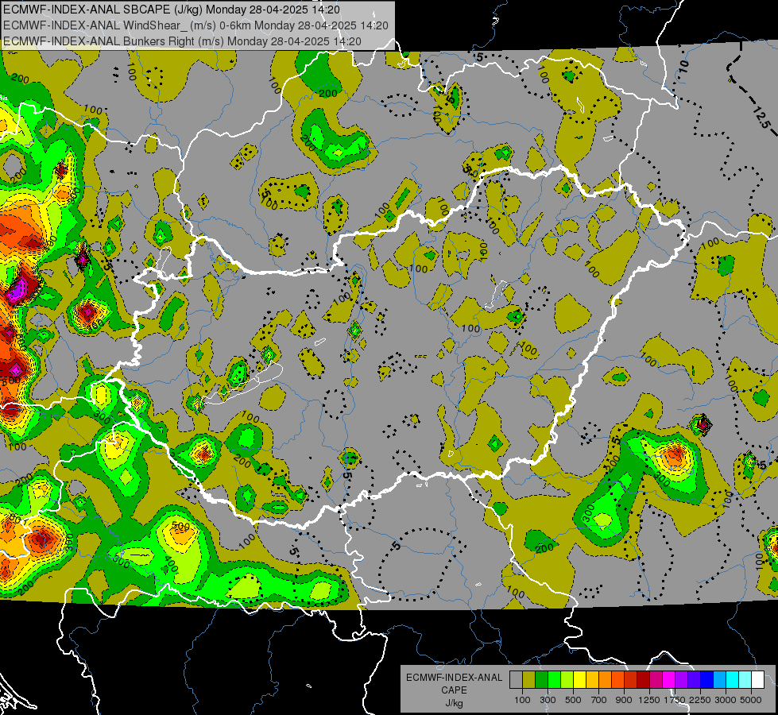Click the 10 dashed contour label

(x=684, y=65)
